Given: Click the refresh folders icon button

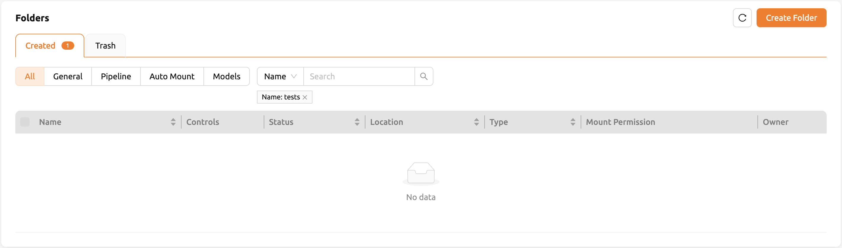Looking at the screenshot, I should pyautogui.click(x=742, y=18).
